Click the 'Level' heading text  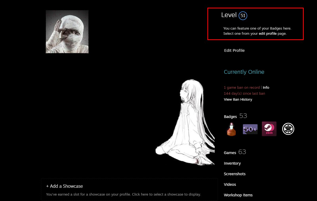[x=229, y=15]
